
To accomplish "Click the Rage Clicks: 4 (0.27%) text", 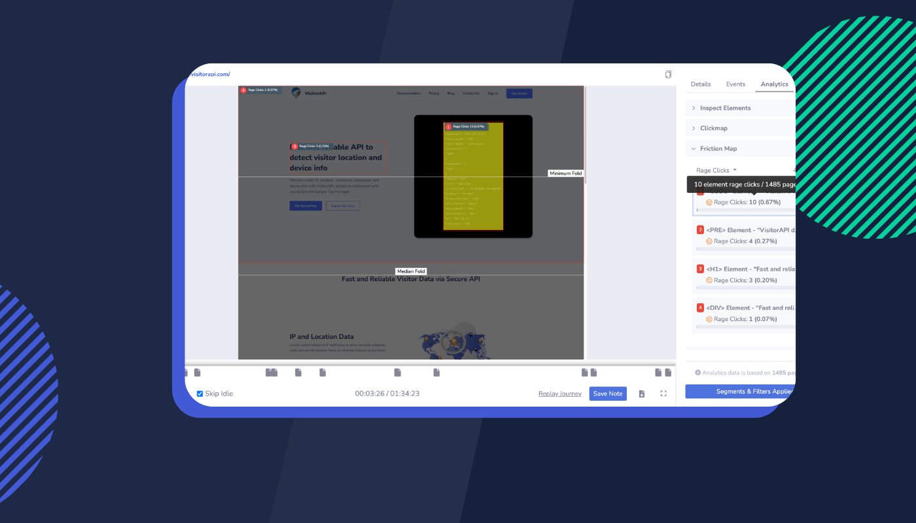I will pyautogui.click(x=746, y=241).
